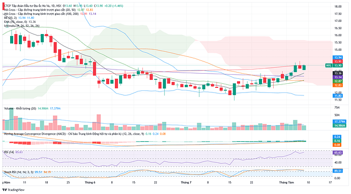Click the blue 13.94 Bollinger upper price label
This screenshot has height=194, width=351.
point(338,58)
